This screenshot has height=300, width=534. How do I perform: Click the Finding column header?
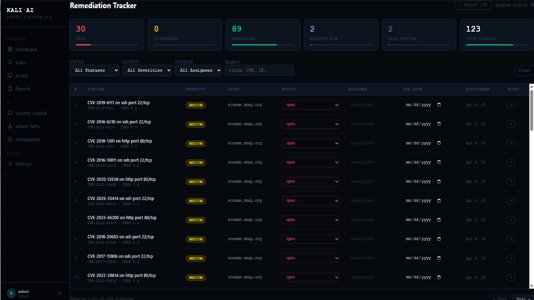click(x=96, y=89)
